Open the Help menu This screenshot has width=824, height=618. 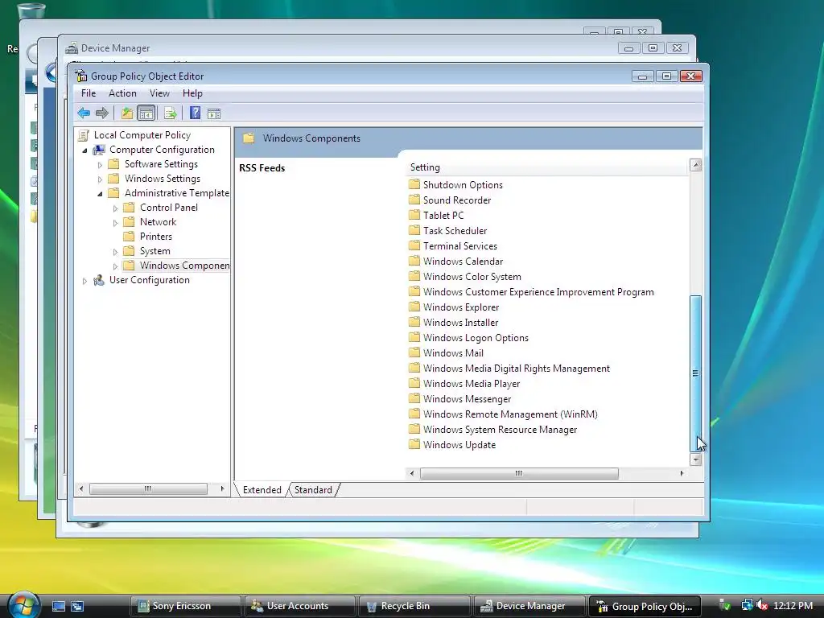click(192, 93)
